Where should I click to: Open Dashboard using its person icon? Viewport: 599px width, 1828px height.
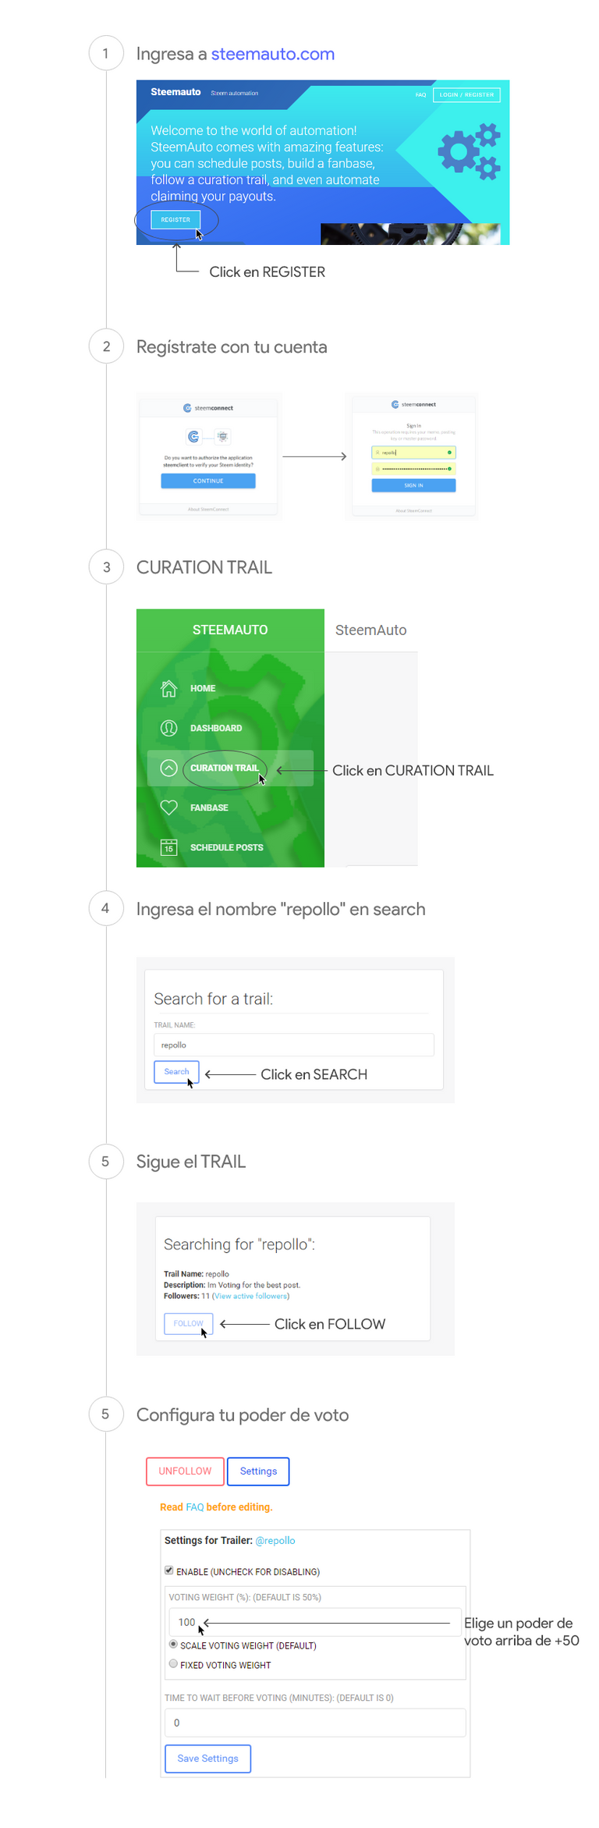(x=169, y=728)
